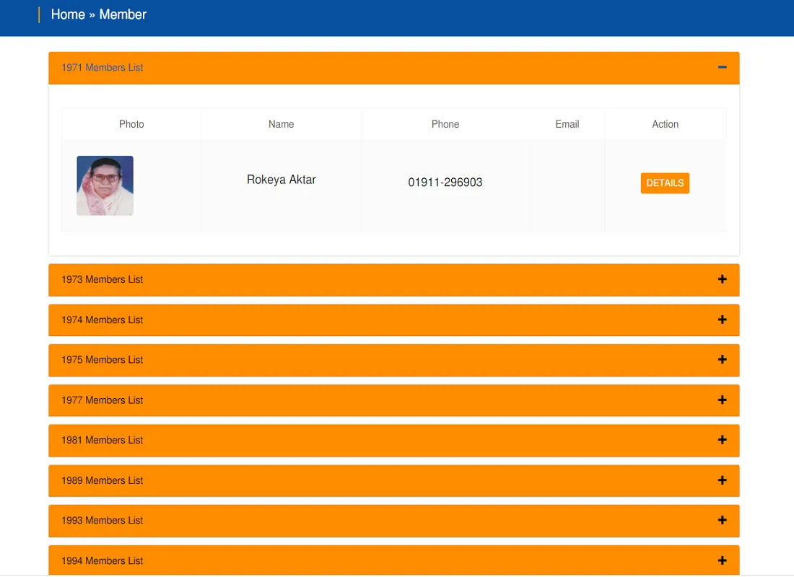Click the plus icon on 1981 row
The width and height of the screenshot is (794, 577).
click(722, 440)
